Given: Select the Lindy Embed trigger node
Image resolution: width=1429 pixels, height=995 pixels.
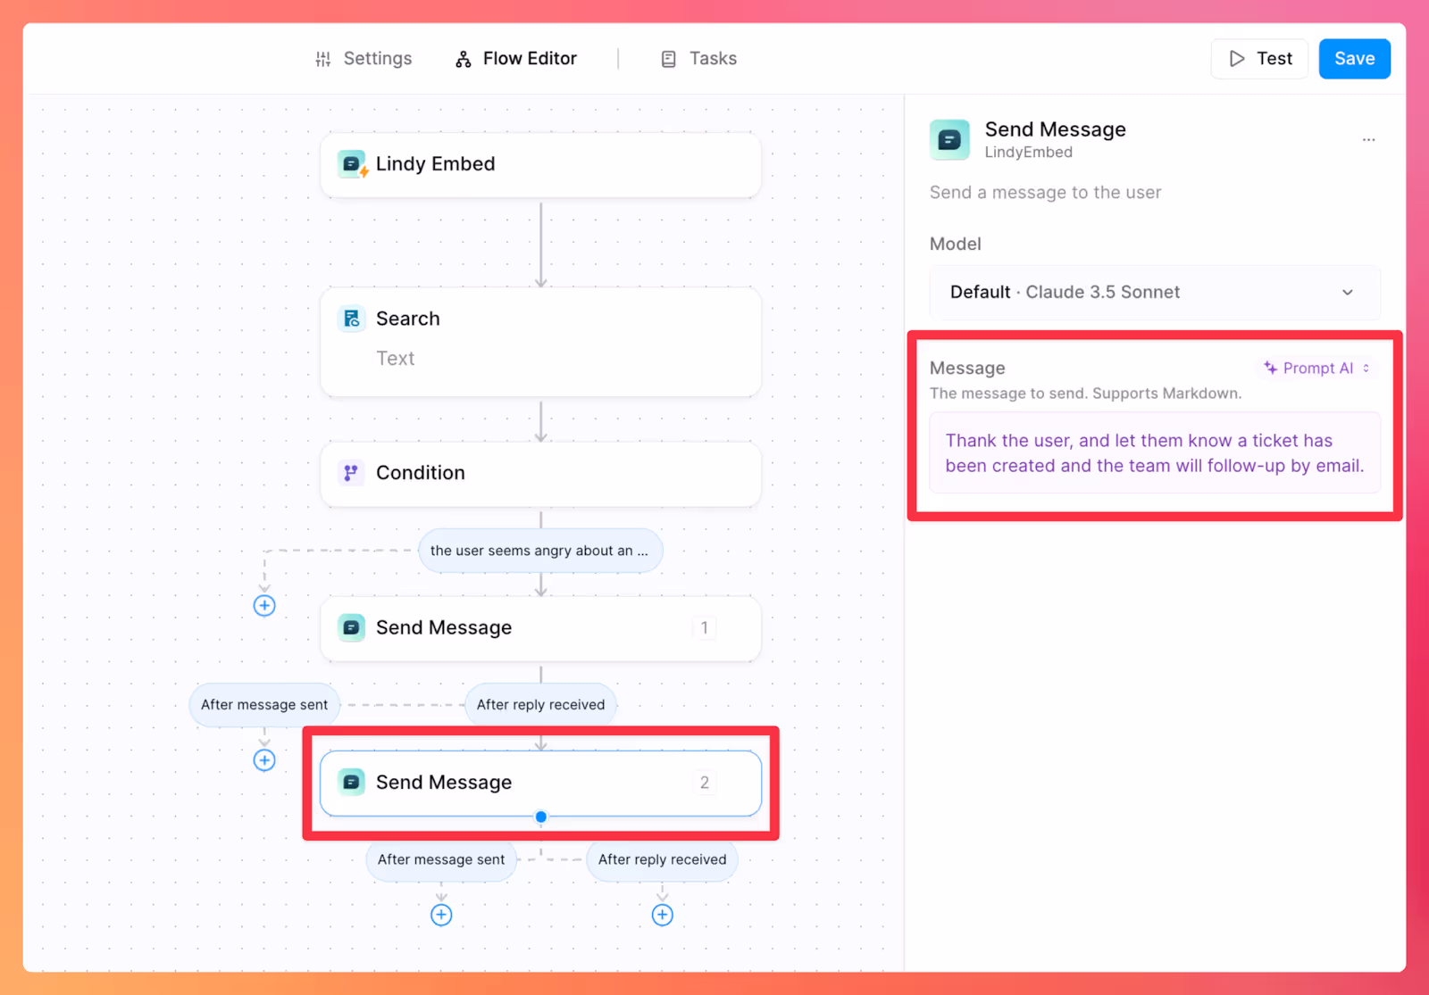Looking at the screenshot, I should 540,165.
